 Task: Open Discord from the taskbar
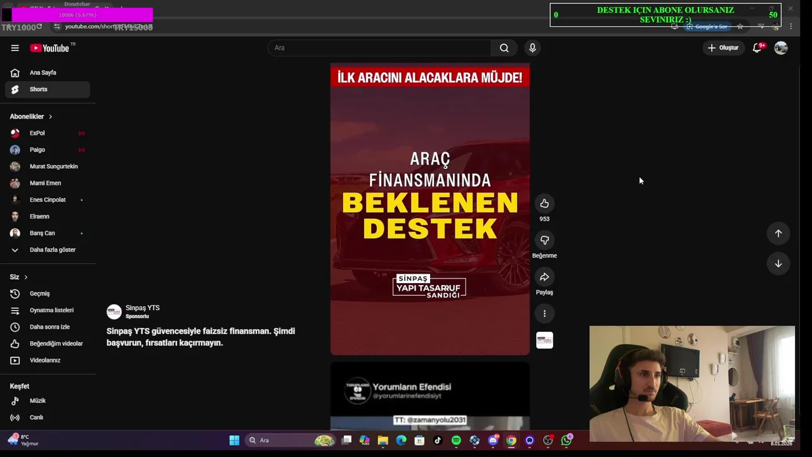point(493,440)
